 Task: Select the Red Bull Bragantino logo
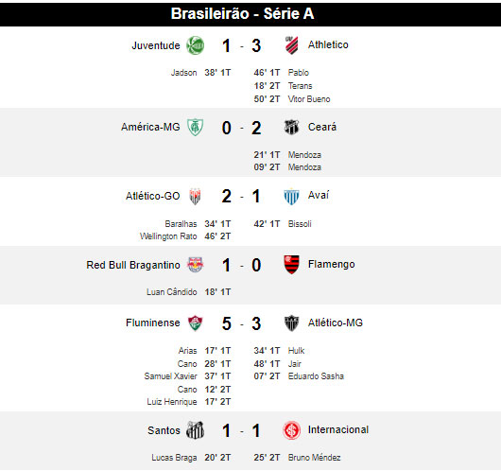click(x=195, y=265)
